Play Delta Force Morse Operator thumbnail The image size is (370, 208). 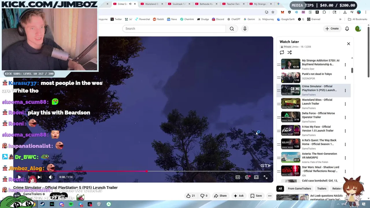pos(291,117)
